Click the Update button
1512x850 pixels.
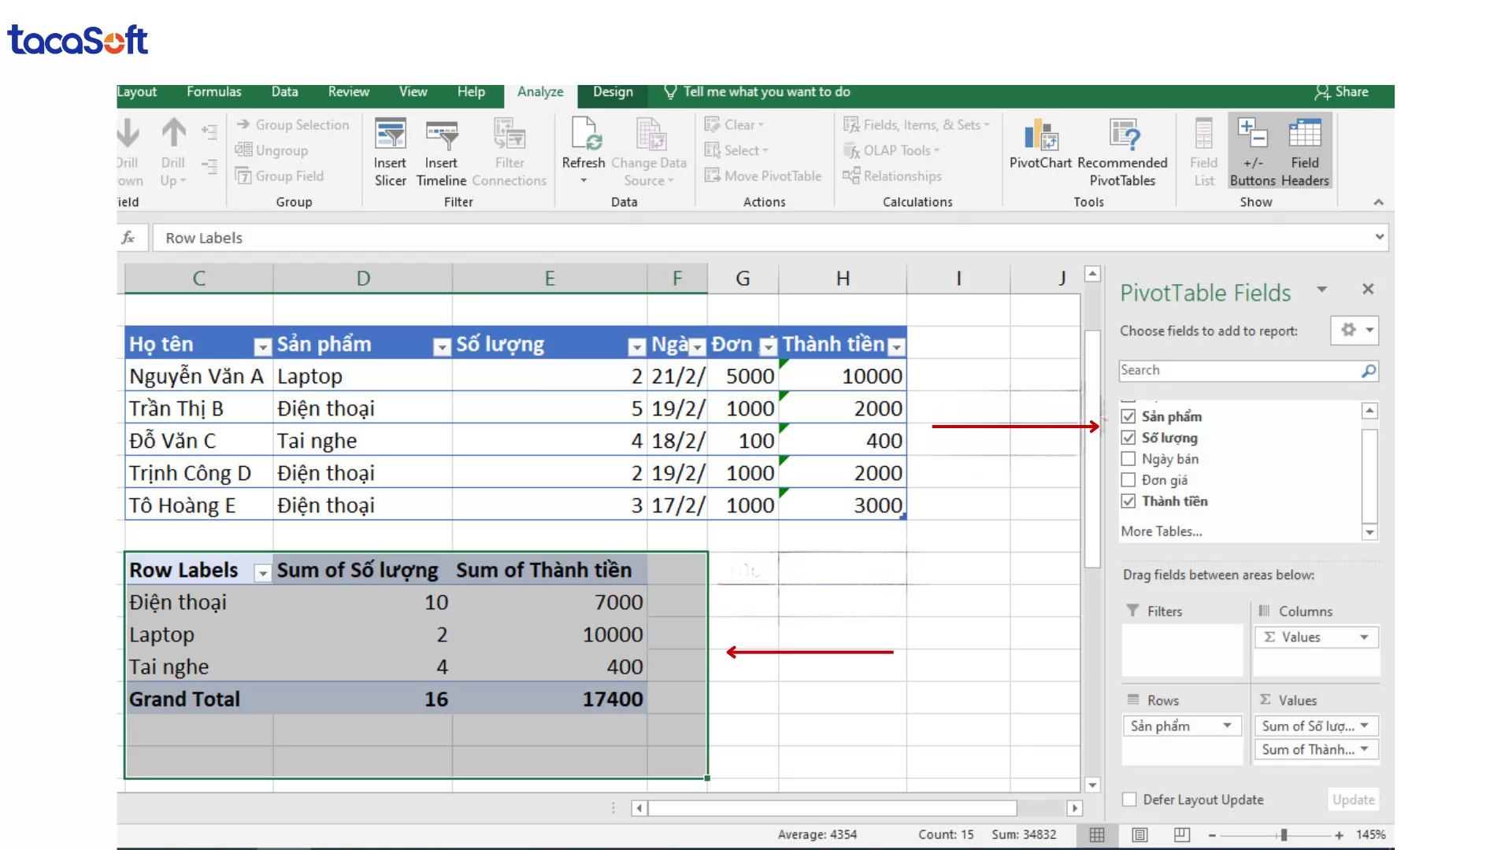pyautogui.click(x=1353, y=799)
